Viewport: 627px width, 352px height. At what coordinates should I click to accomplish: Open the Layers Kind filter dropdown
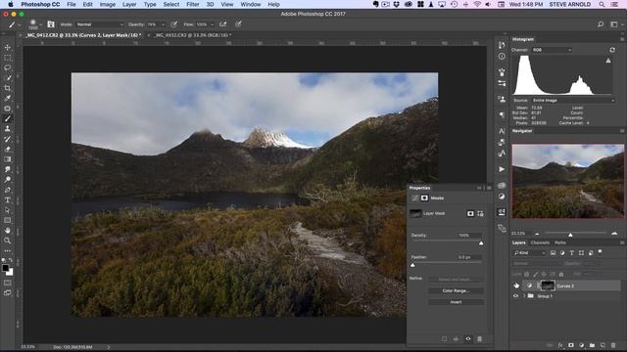[529, 253]
